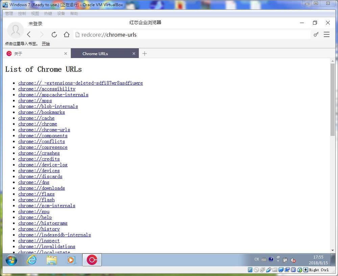Click the CH language indicator
The height and width of the screenshot is (276, 338).
pos(257,259)
